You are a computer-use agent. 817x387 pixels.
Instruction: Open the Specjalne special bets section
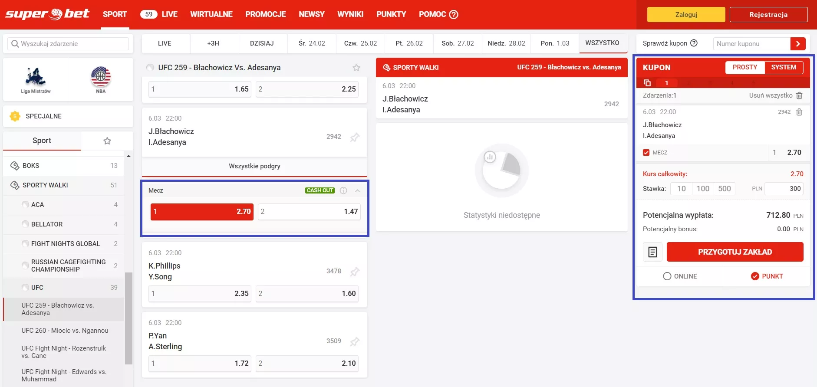pos(68,116)
